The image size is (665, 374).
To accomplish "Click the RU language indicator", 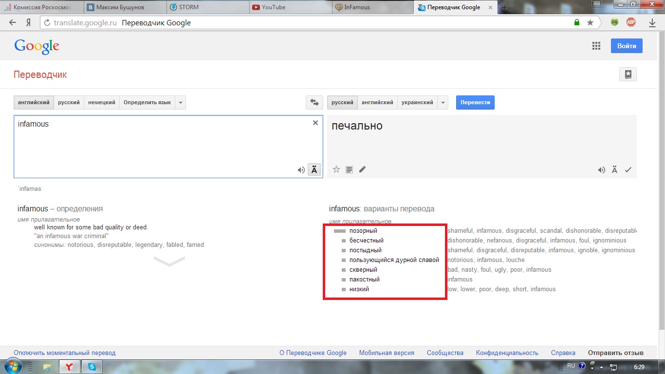I will click(571, 366).
